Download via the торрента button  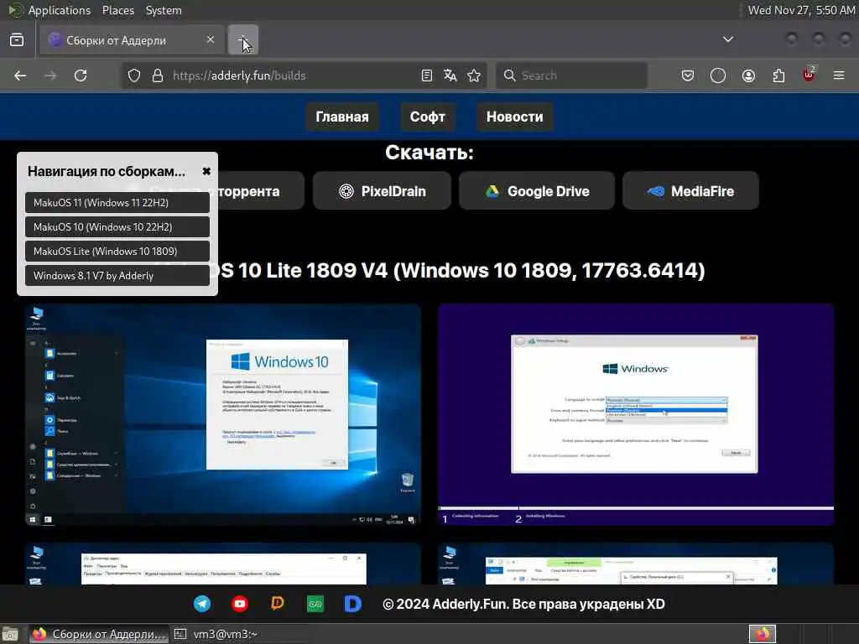click(260, 191)
